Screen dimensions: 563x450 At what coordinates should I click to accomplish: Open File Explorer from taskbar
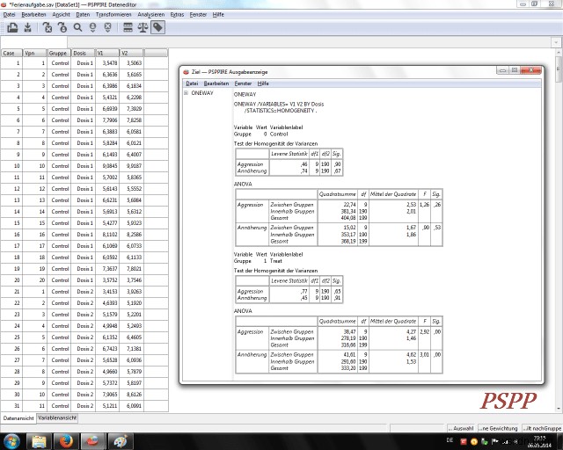[x=39, y=441]
